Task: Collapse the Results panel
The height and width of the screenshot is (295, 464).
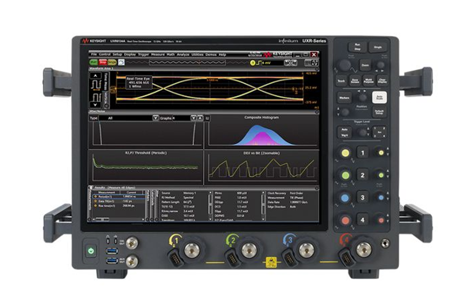Action: [317, 188]
